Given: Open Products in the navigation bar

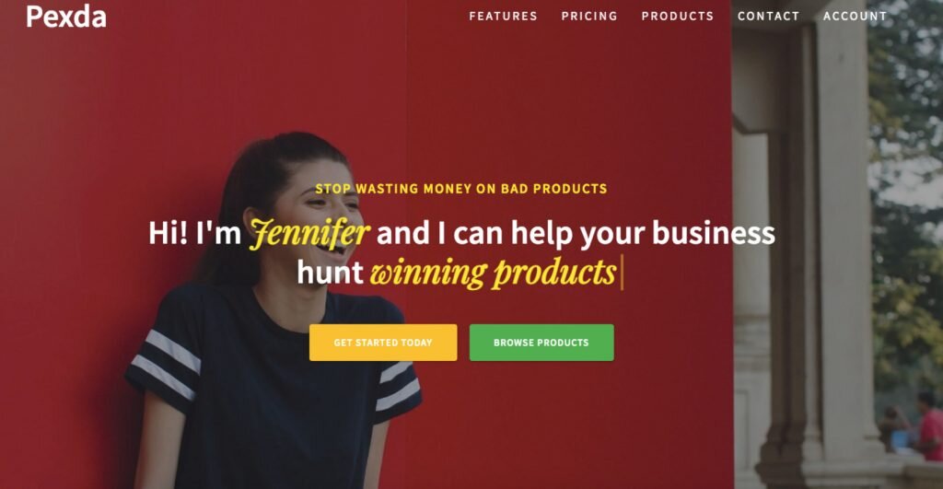Looking at the screenshot, I should 677,17.
